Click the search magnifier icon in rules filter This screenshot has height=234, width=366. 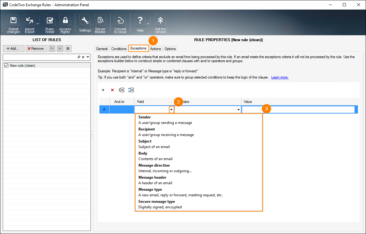coord(79,57)
